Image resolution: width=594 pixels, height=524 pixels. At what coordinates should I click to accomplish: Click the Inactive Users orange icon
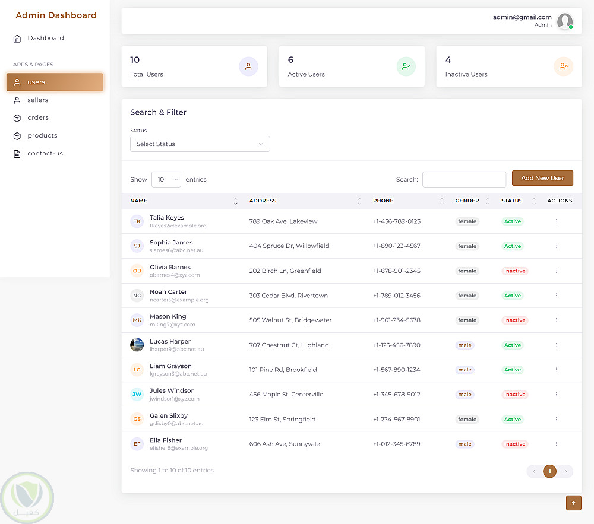pos(564,66)
